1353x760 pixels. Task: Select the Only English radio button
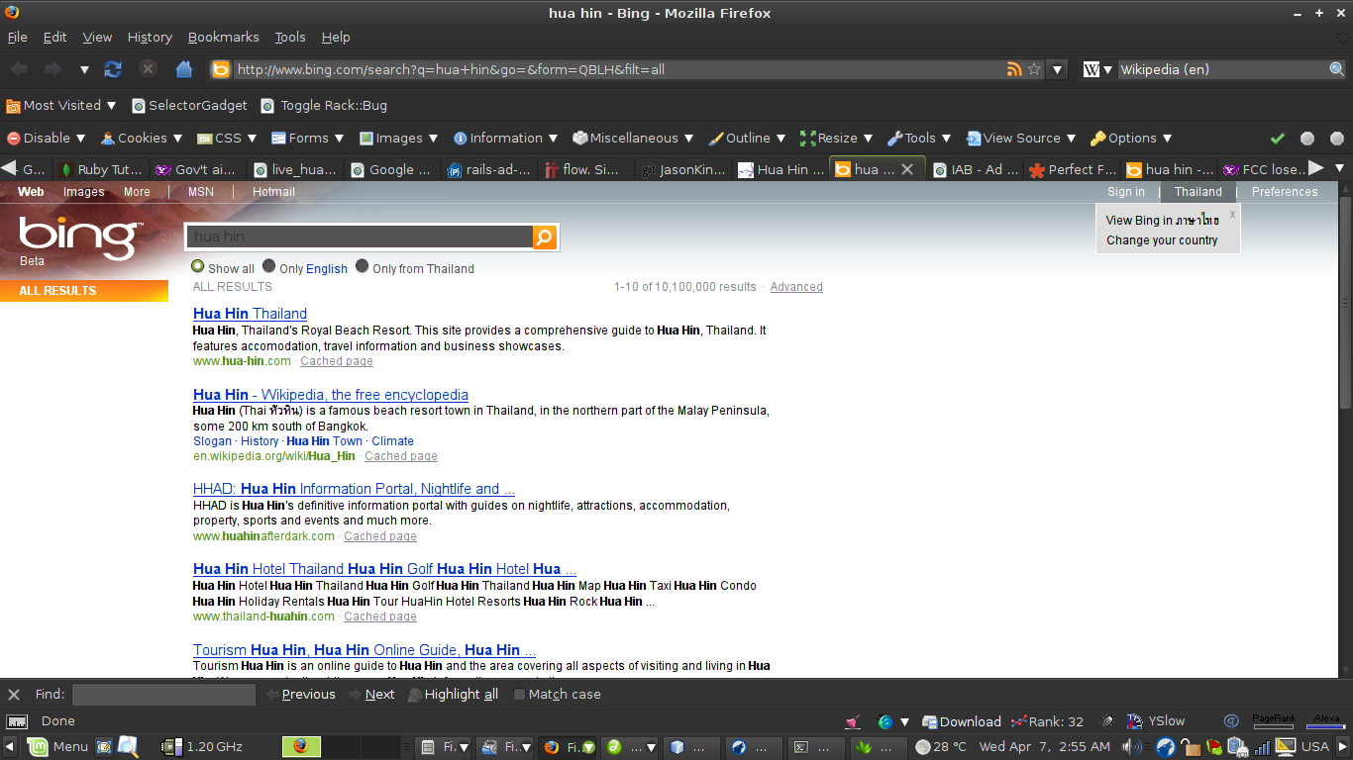click(269, 266)
